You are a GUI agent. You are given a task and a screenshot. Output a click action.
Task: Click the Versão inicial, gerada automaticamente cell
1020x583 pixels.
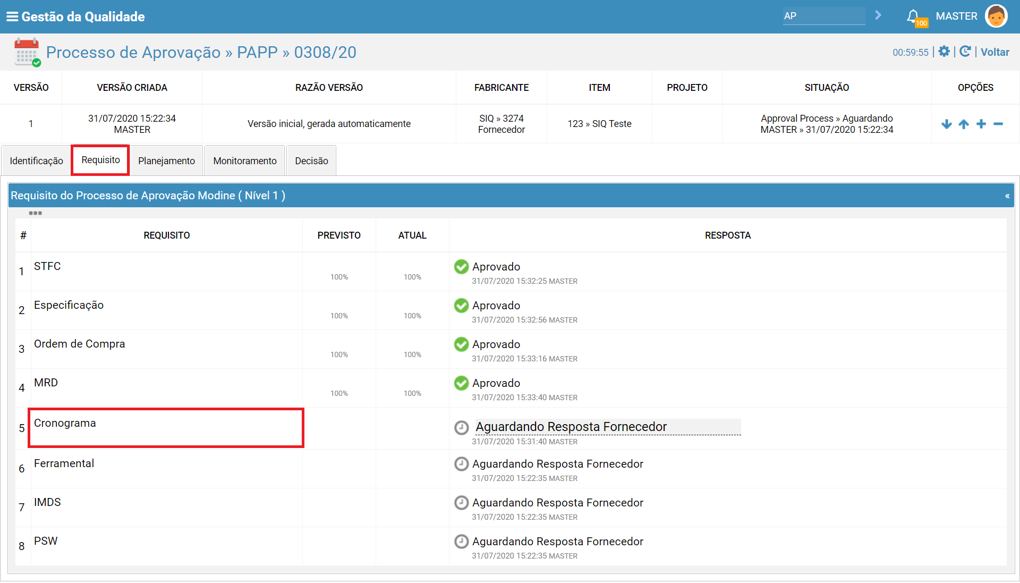(329, 124)
